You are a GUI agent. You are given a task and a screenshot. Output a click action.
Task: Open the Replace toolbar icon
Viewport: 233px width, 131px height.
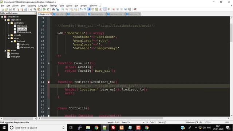point(58,9)
